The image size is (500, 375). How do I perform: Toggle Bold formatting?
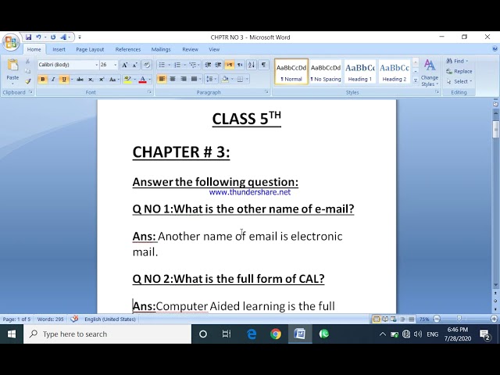(43, 80)
